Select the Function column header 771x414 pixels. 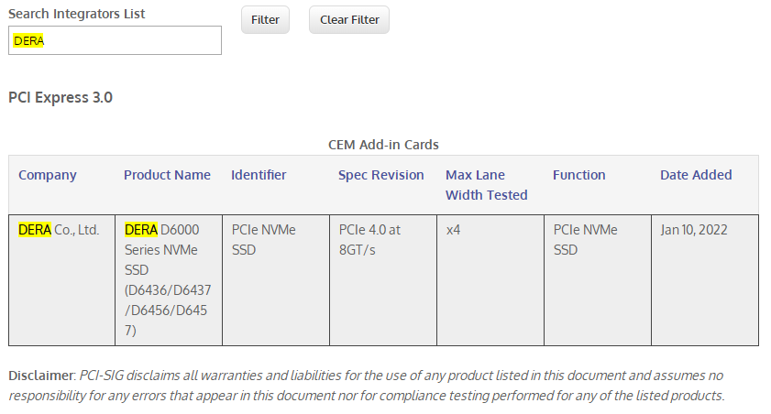578,175
